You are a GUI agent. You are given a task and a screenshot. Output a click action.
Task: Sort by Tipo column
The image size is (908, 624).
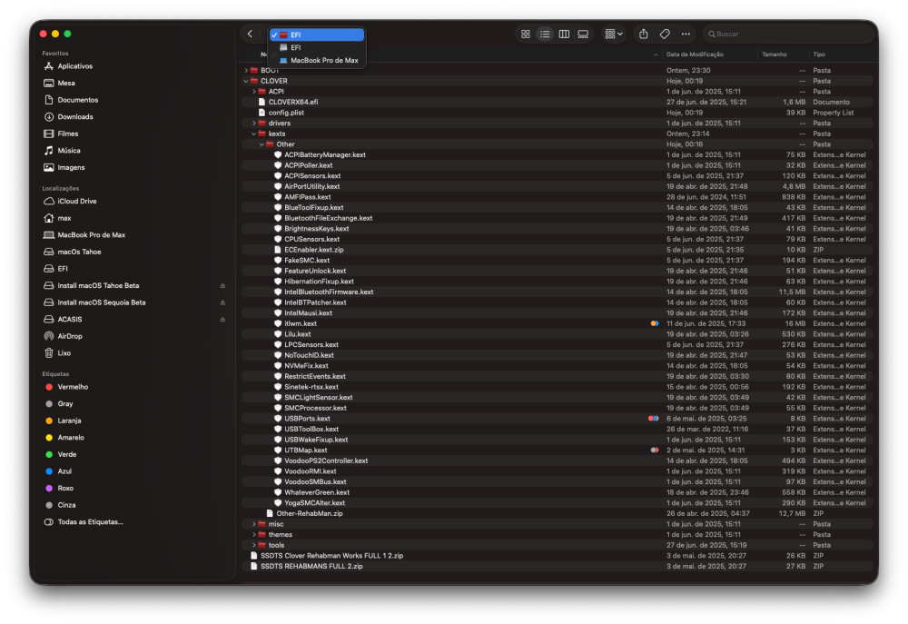click(819, 54)
